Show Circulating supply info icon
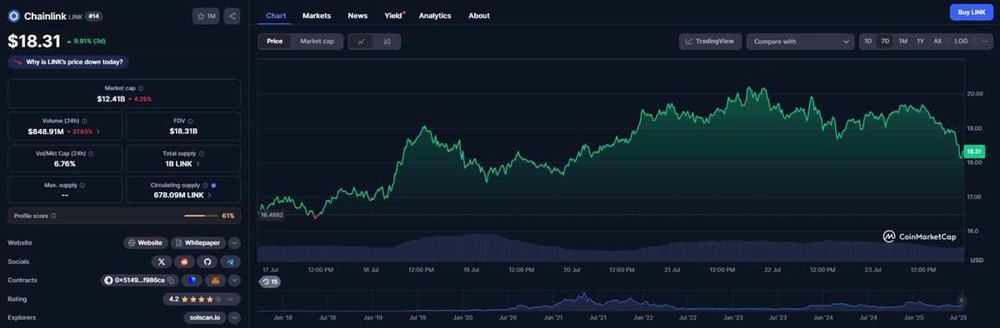The width and height of the screenshot is (1000, 328). 205,185
